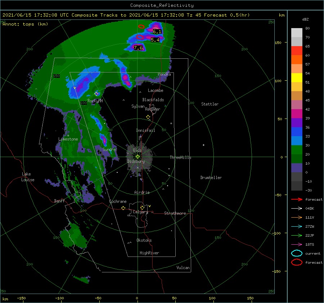Select the storm top label 6.1
324x303 pixels.
point(157,32)
